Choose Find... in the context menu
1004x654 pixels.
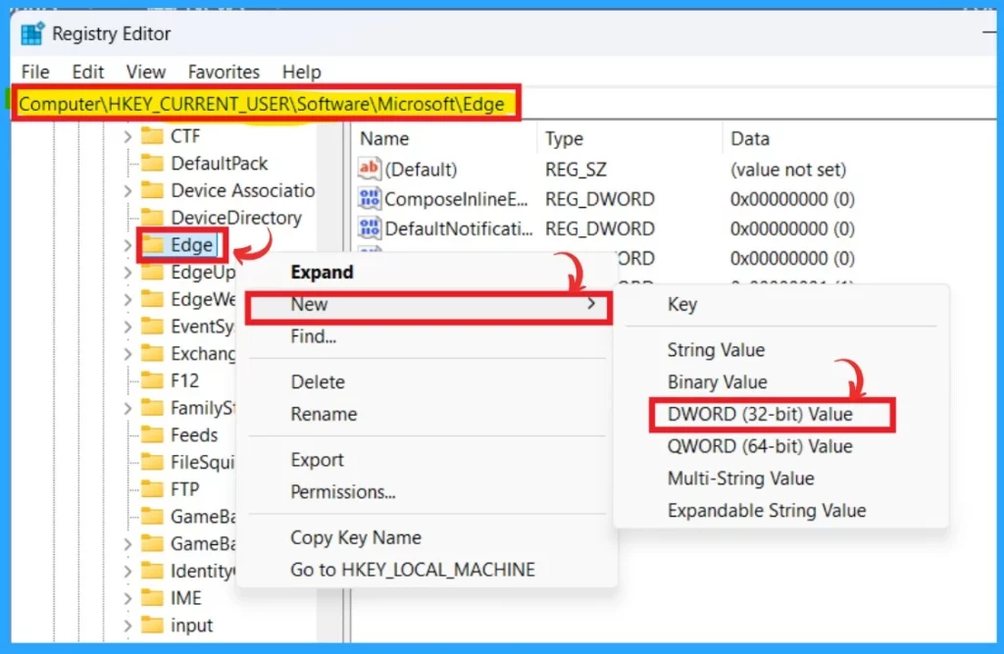point(426,336)
